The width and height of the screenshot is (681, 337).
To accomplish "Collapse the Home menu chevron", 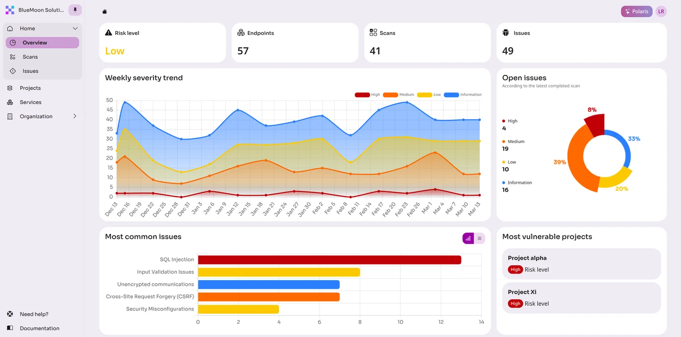I will 75,29.
